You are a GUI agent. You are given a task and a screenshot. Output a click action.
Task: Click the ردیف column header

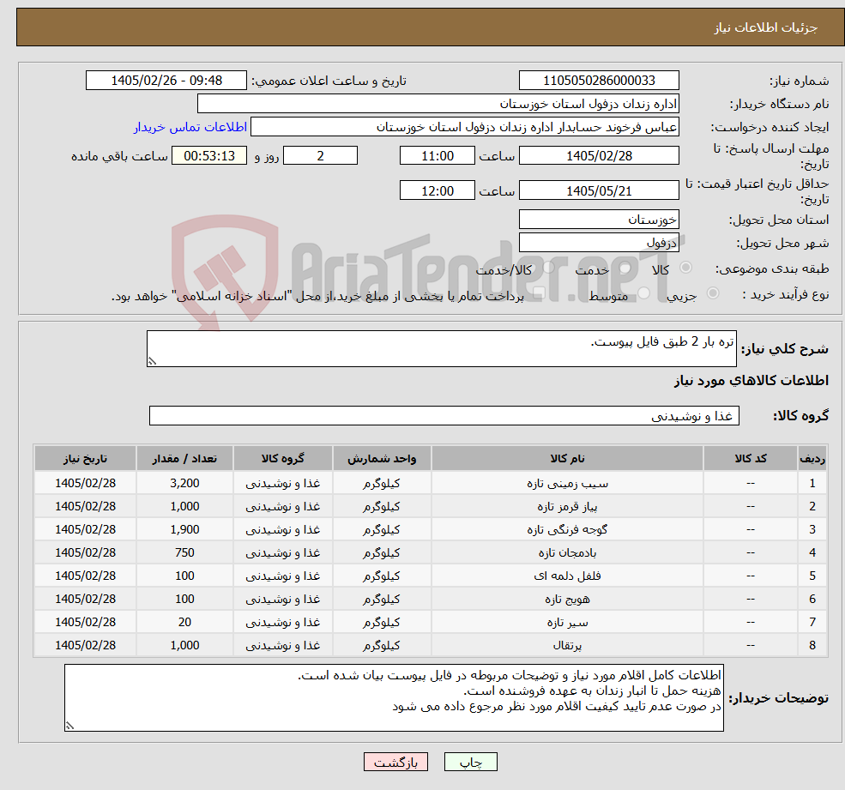pyautogui.click(x=812, y=459)
